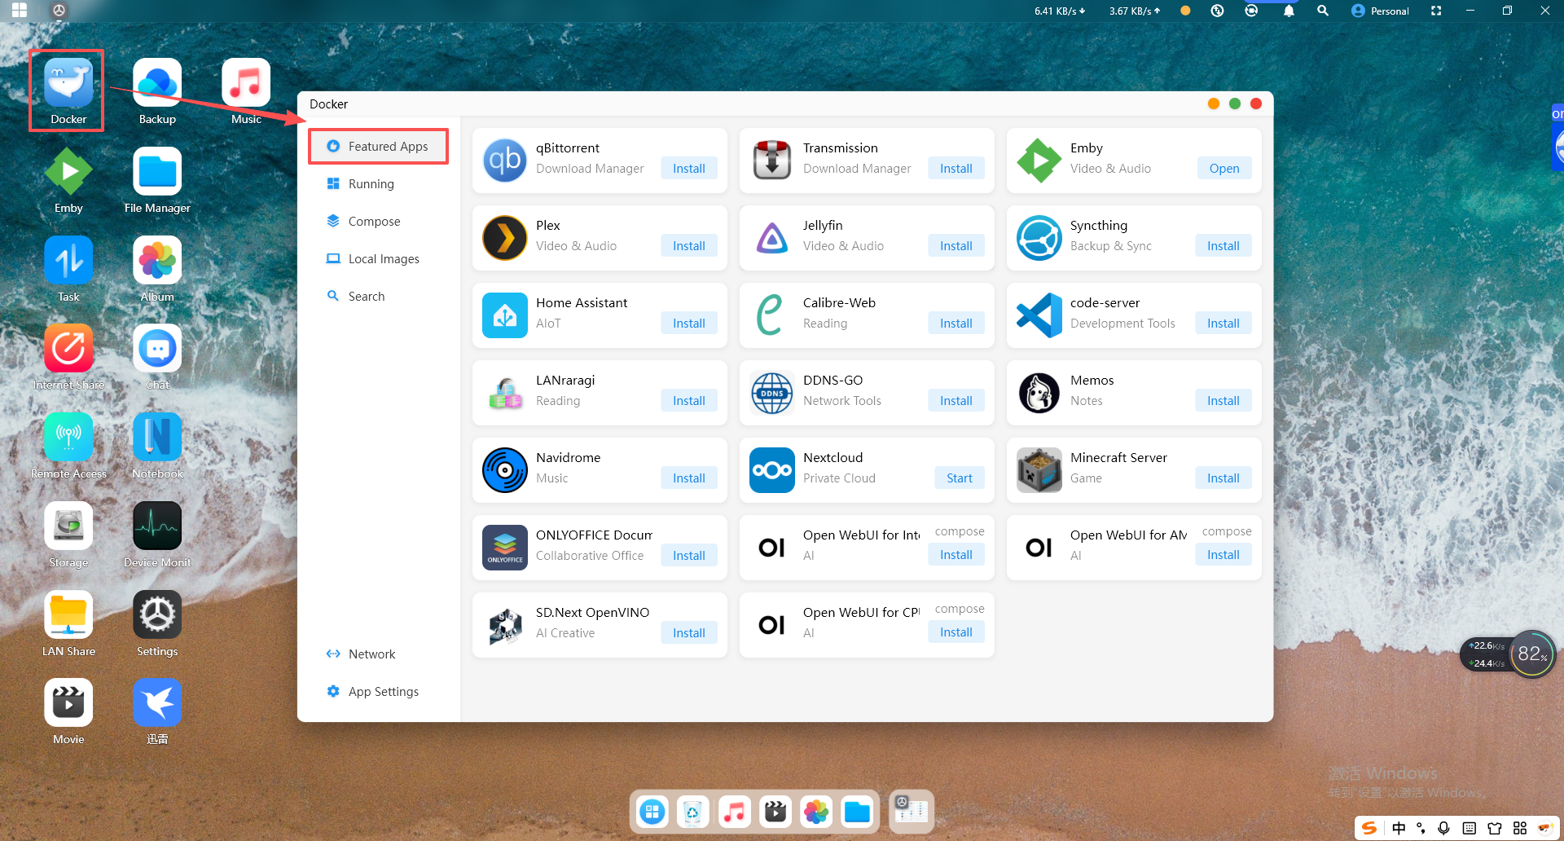Launch the Task app icon

pos(68,260)
